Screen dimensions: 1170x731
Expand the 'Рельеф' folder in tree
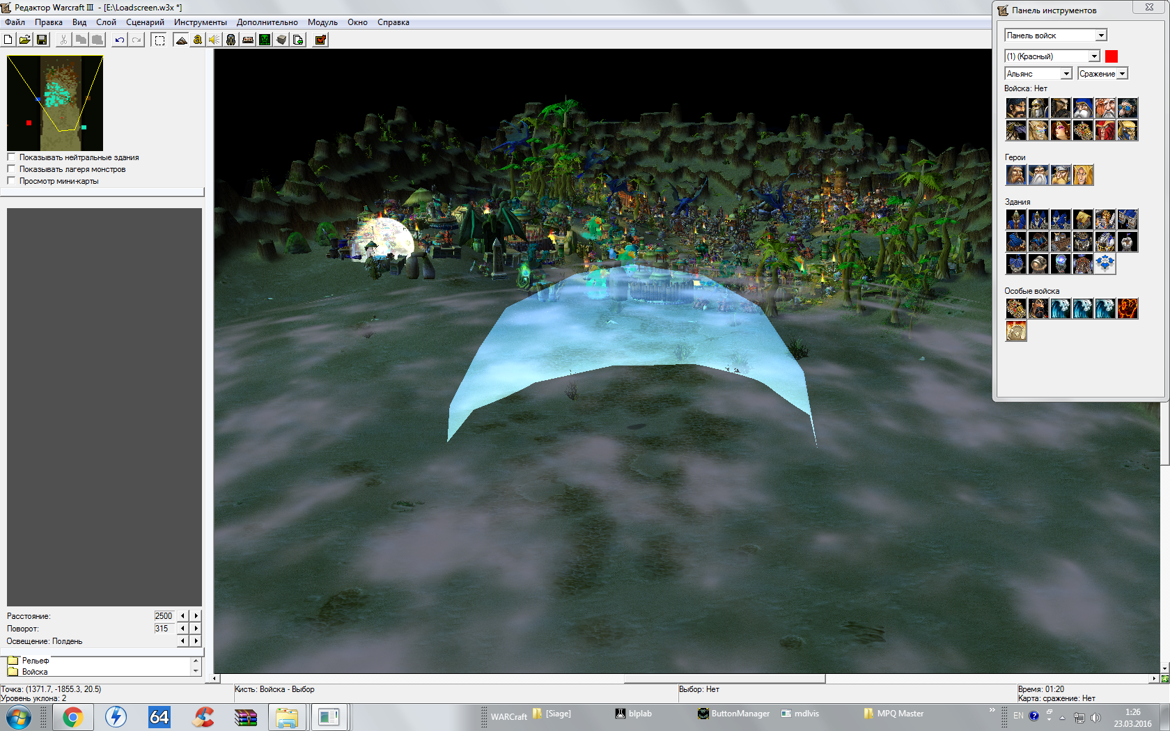(x=13, y=661)
